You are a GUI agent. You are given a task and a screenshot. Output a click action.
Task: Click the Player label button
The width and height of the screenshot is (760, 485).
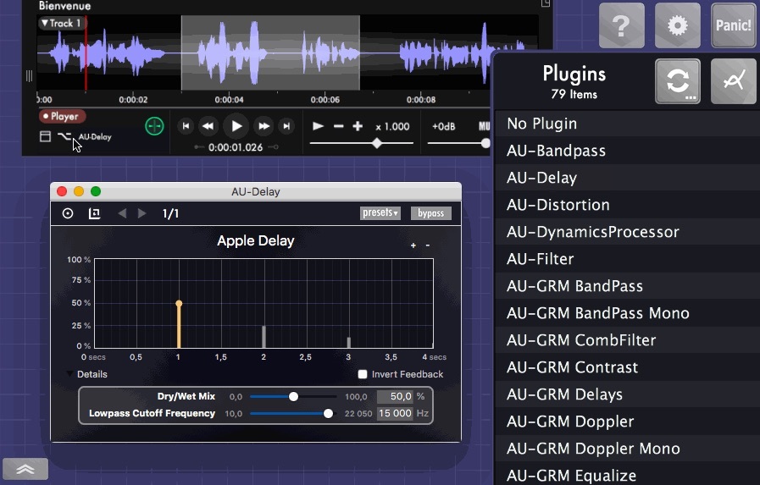point(63,116)
